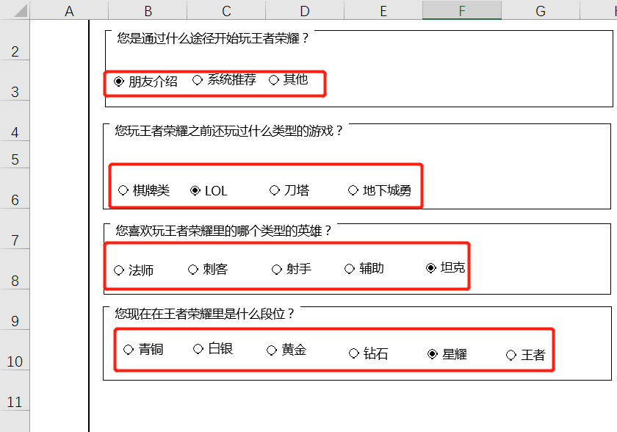The width and height of the screenshot is (617, 432).
Task: Select the 坦克 radio button
Action: (x=431, y=268)
